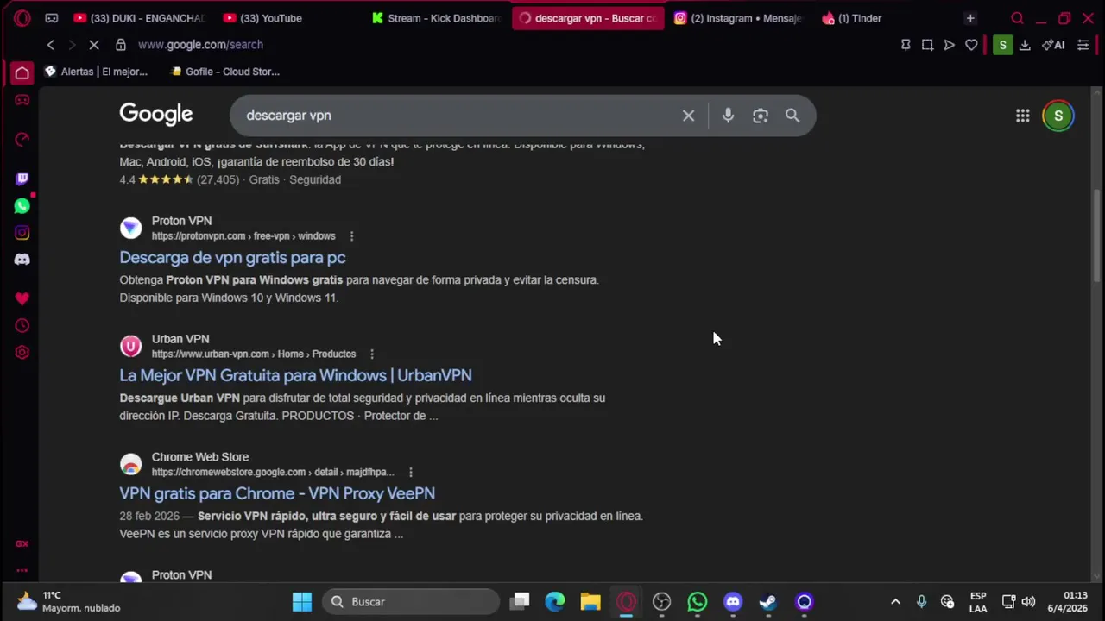Go back to previous page

51,45
